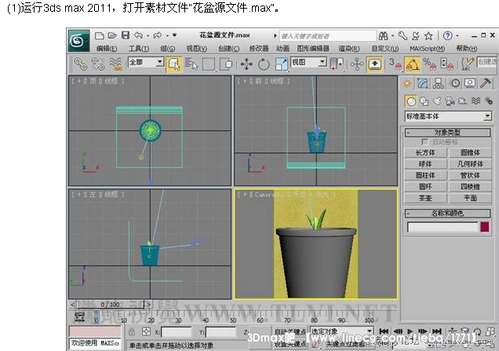Click the Bind to Space Warp icon

click(x=116, y=64)
